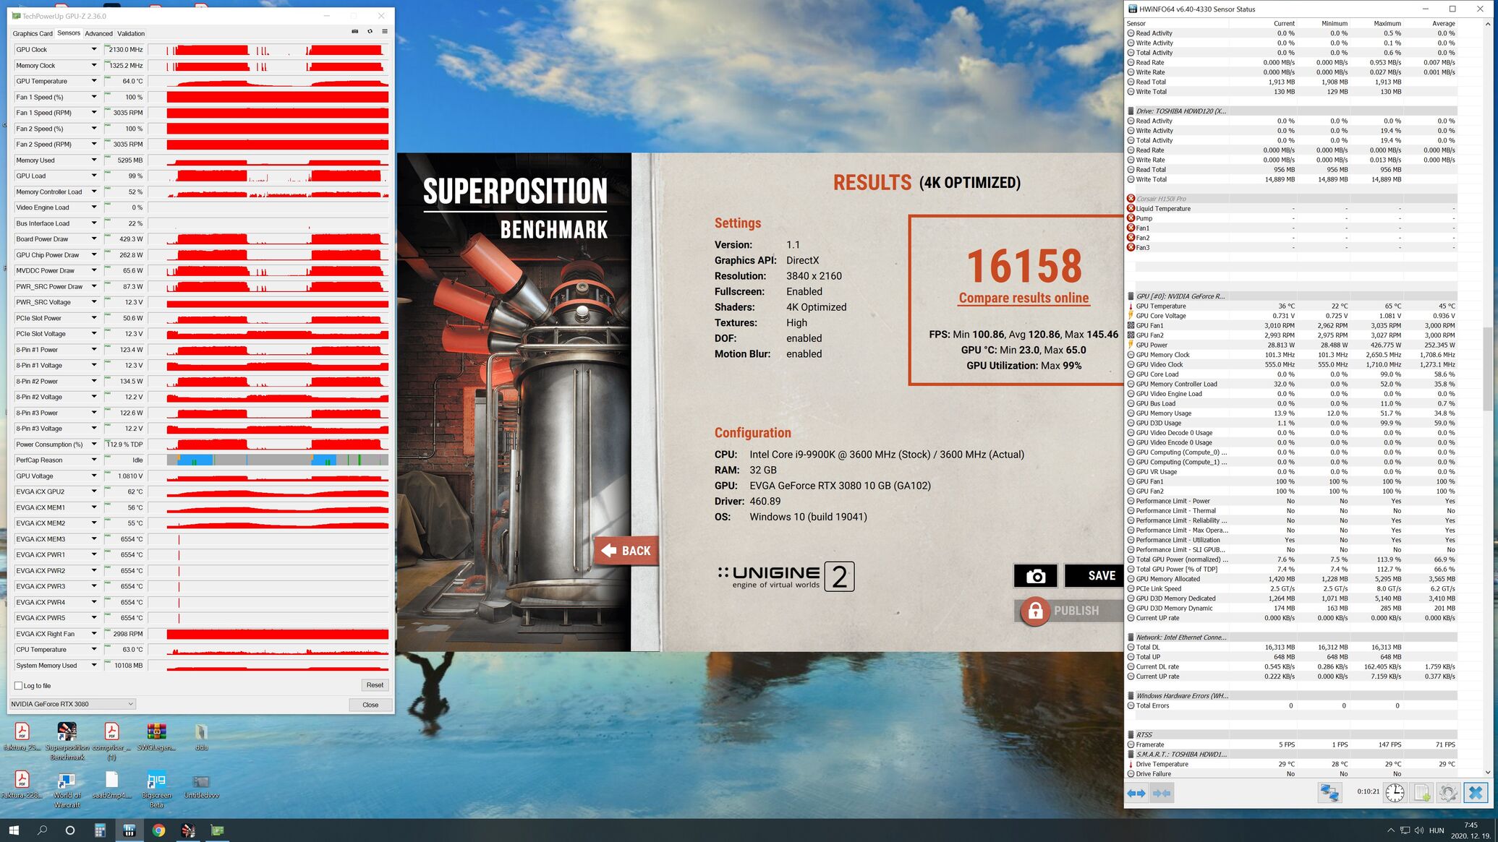Image resolution: width=1498 pixels, height=842 pixels.
Task: Switch to the Validation tab
Action: (131, 33)
